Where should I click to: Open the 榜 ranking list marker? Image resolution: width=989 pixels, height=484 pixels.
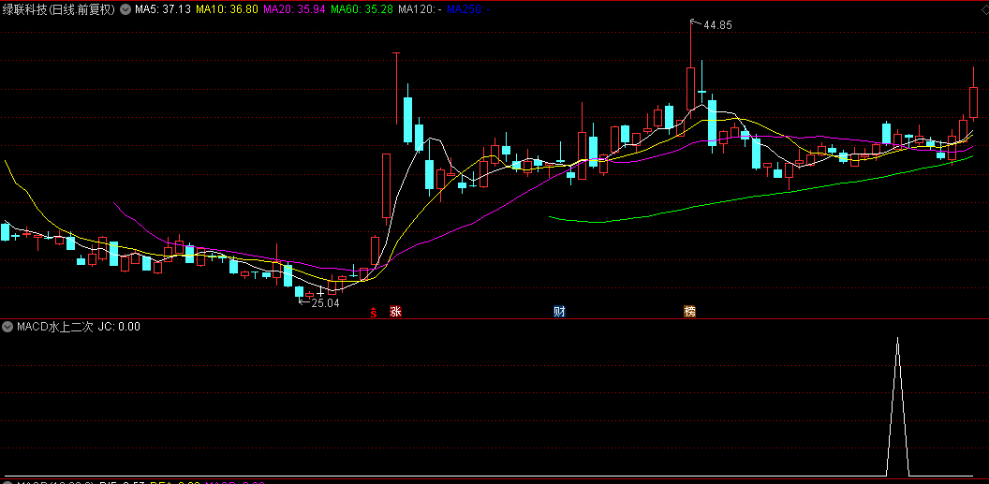click(690, 311)
